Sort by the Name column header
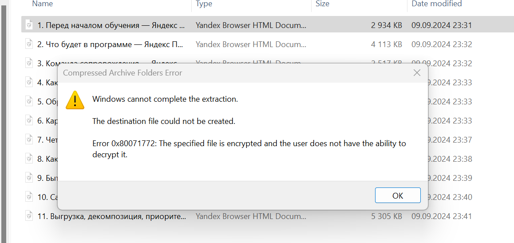This screenshot has width=514, height=243. [43, 4]
